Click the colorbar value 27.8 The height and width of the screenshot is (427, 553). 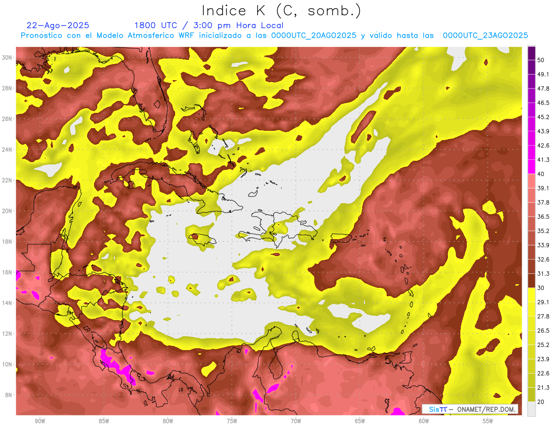pyautogui.click(x=543, y=316)
